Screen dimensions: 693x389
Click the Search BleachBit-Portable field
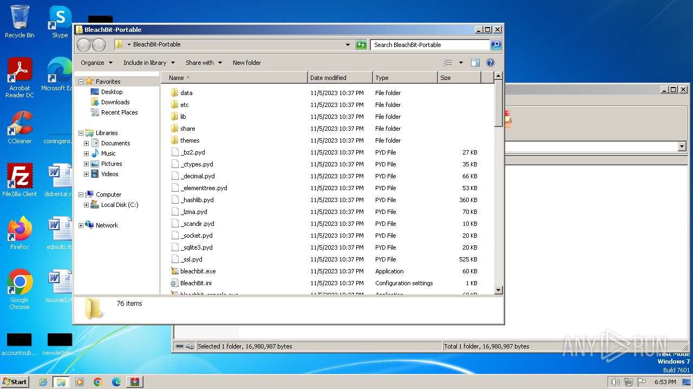(x=430, y=45)
